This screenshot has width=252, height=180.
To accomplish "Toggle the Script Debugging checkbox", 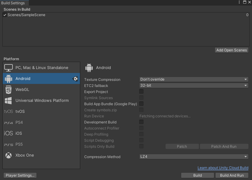I will pos(141,140).
